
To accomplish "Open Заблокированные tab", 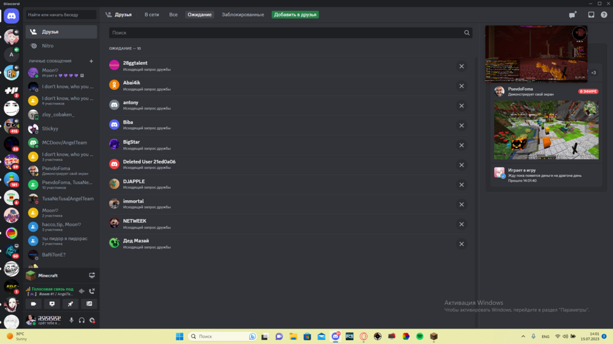I will 243,15.
